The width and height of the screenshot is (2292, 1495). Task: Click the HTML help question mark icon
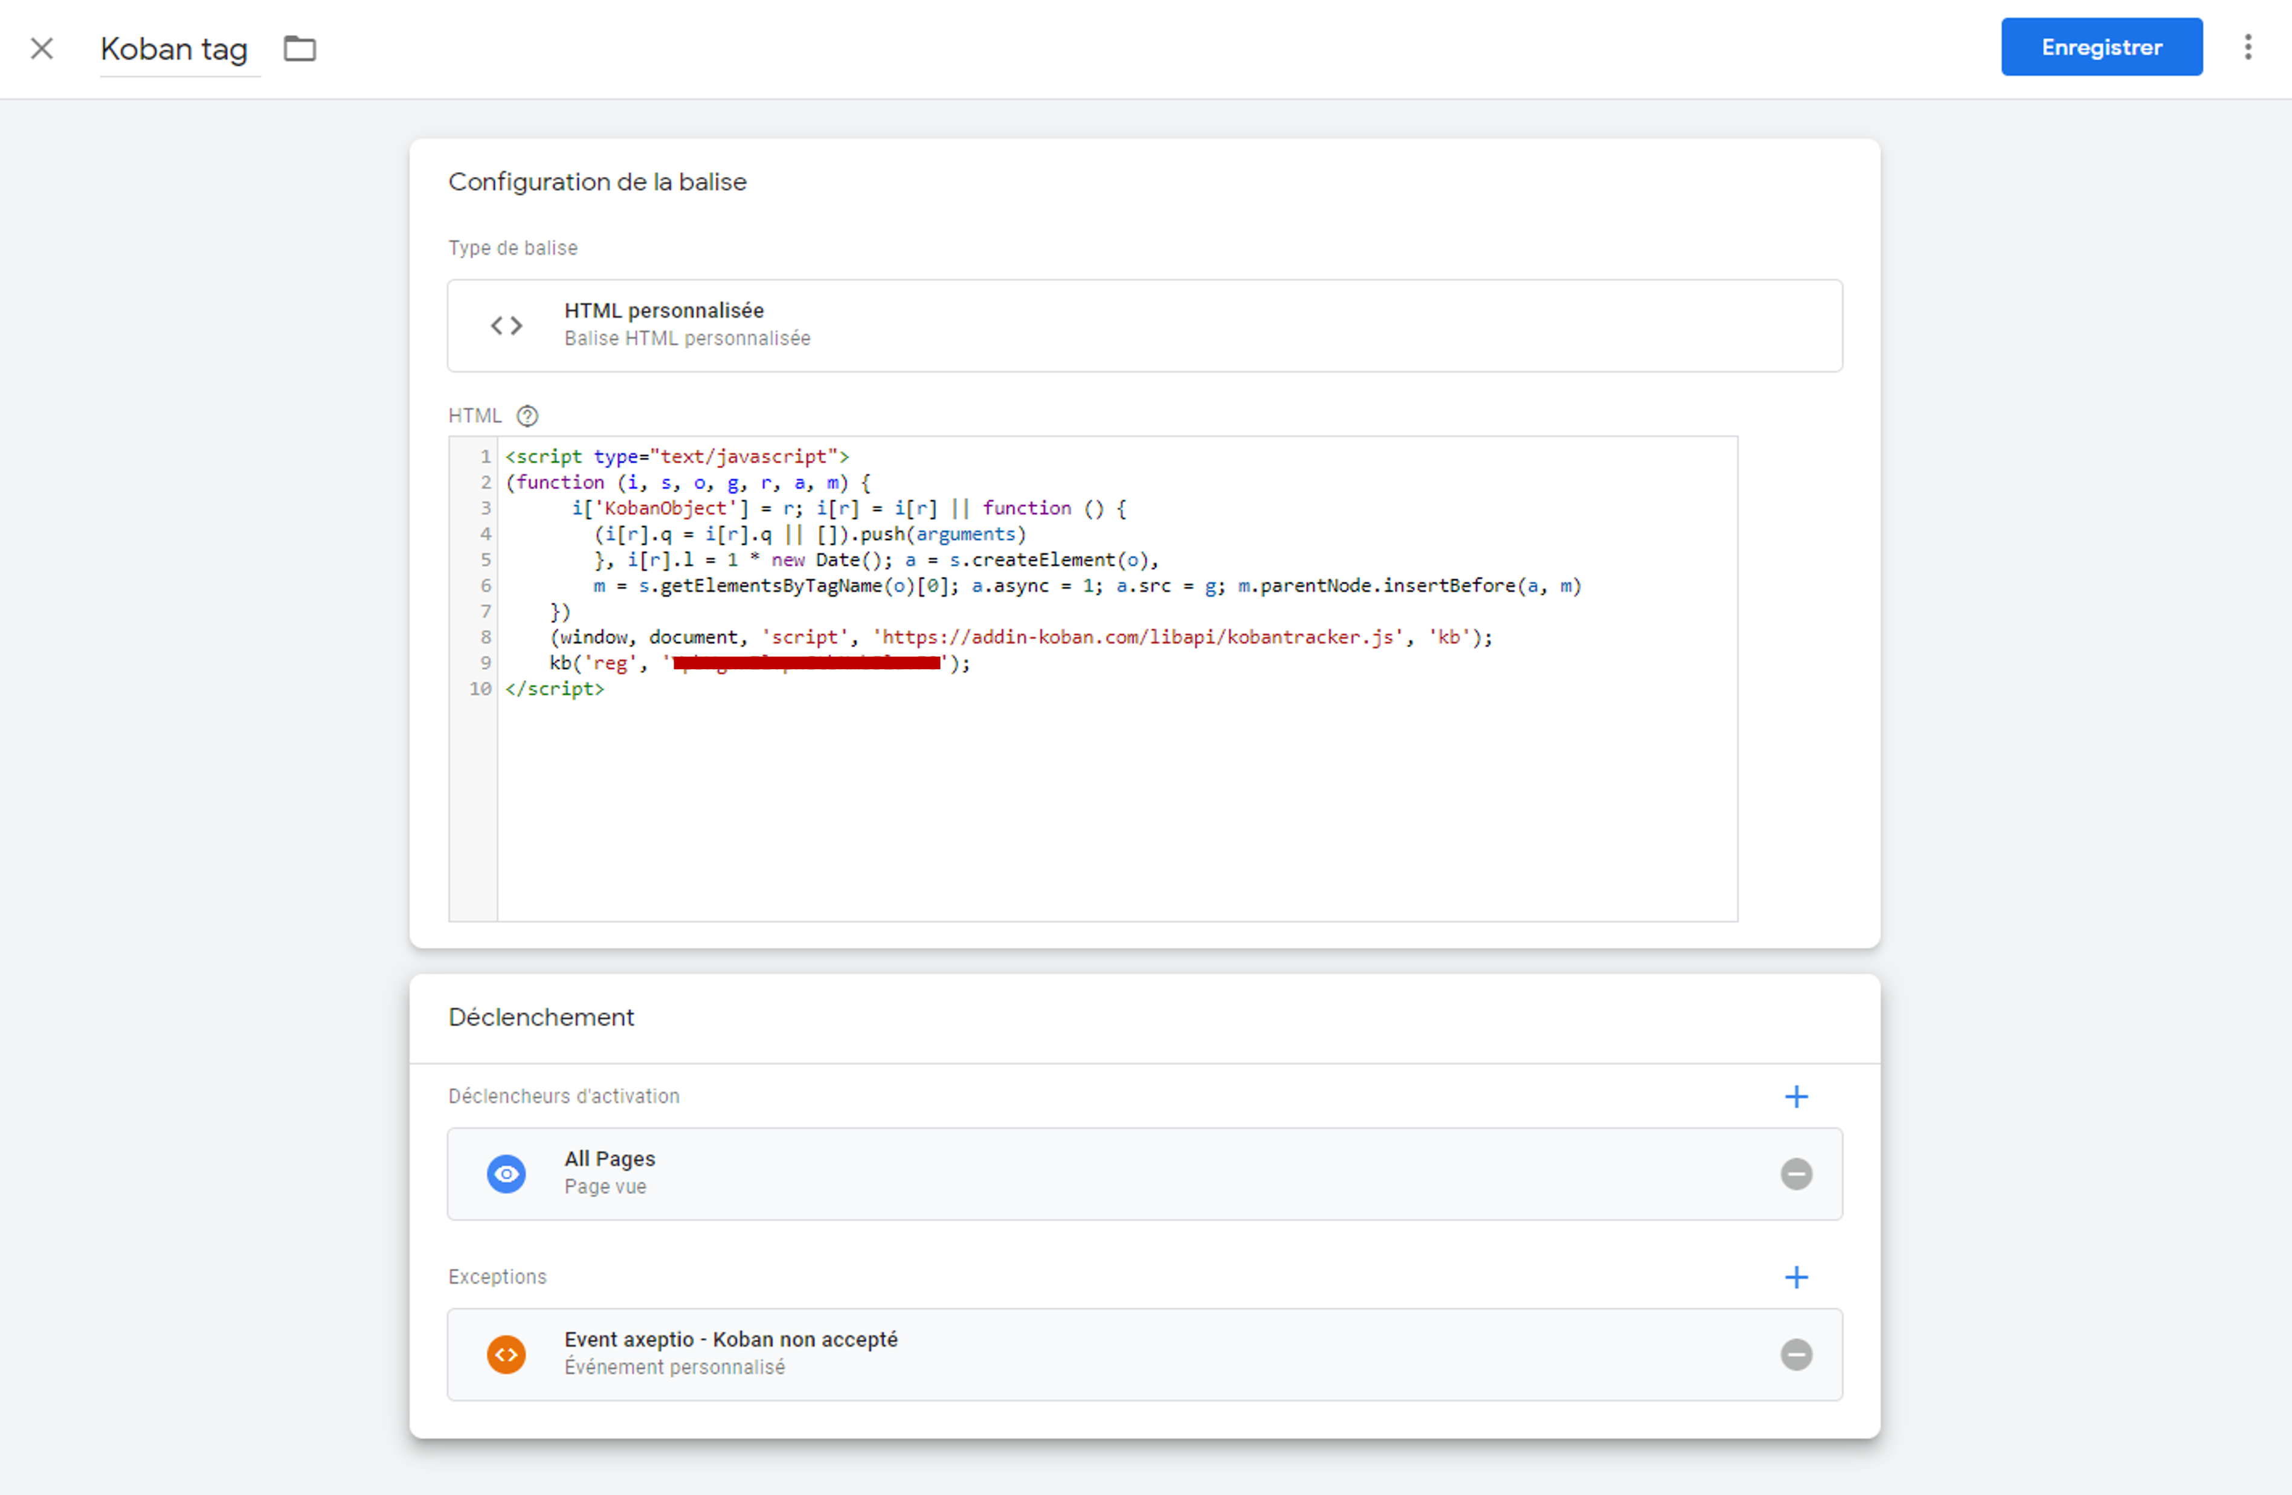[x=527, y=416]
